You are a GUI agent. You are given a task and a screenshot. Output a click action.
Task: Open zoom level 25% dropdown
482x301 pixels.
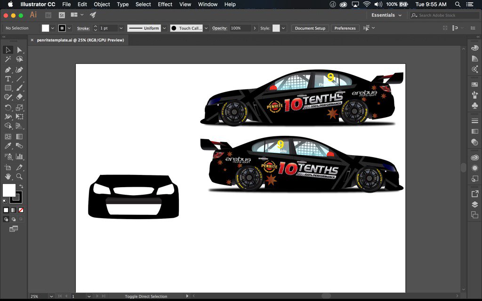(51, 296)
